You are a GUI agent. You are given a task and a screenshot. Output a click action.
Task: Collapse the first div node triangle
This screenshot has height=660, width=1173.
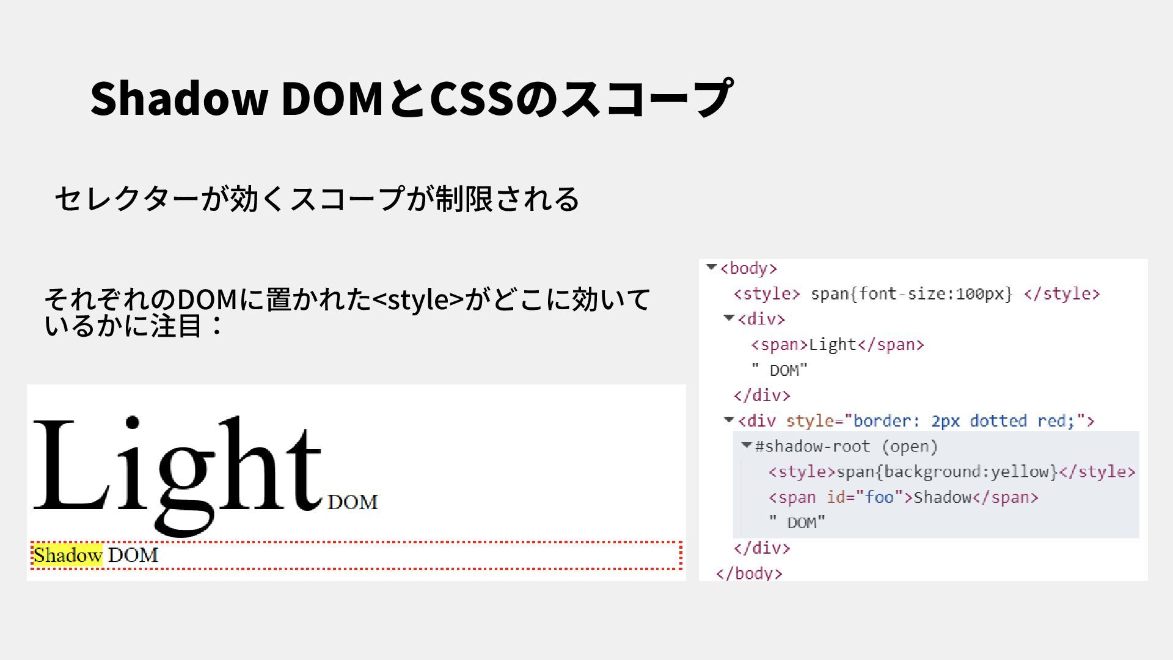(728, 318)
